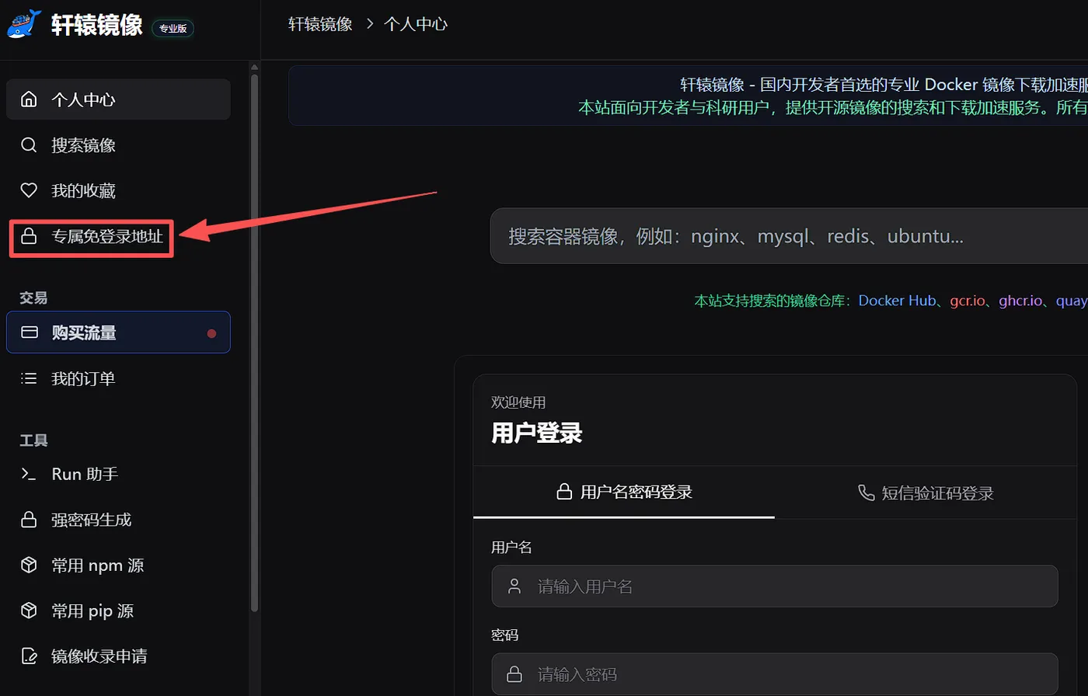This screenshot has width=1088, height=696.
Task: Click the lock icon beside 强密码生成
Action: pos(29,520)
